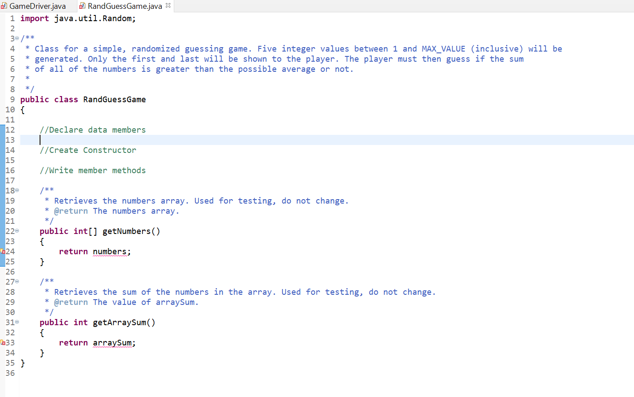Click the underlined arraySum identifier on line 33

[112, 342]
